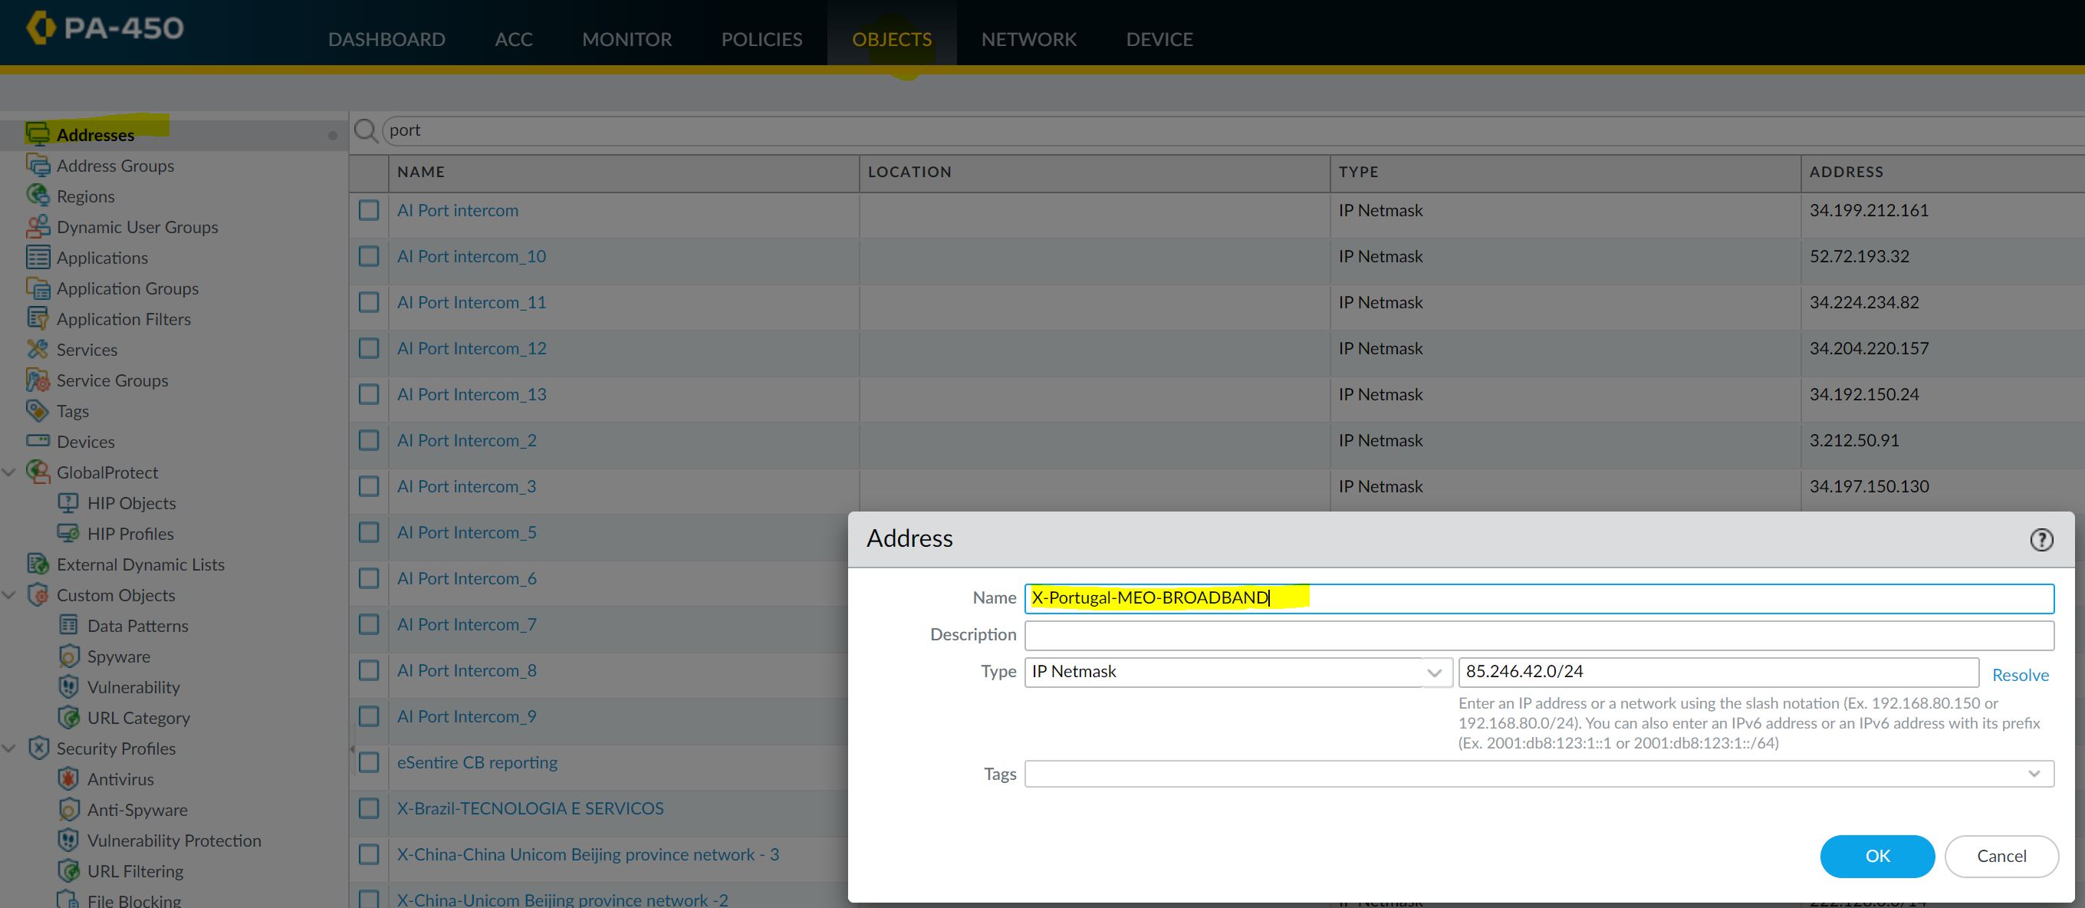Click the External Dynamic Lists icon

tap(38, 564)
